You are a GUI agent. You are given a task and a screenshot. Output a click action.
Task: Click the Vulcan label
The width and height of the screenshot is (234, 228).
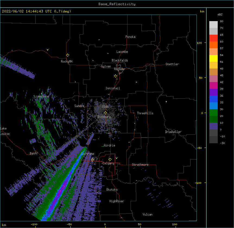(x=147, y=214)
